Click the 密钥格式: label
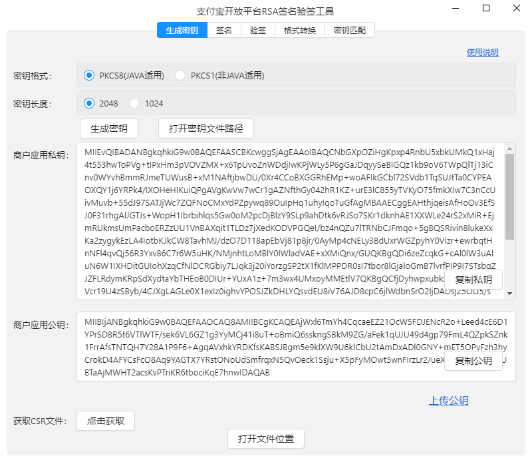This screenshot has width=532, height=466. tap(32, 76)
